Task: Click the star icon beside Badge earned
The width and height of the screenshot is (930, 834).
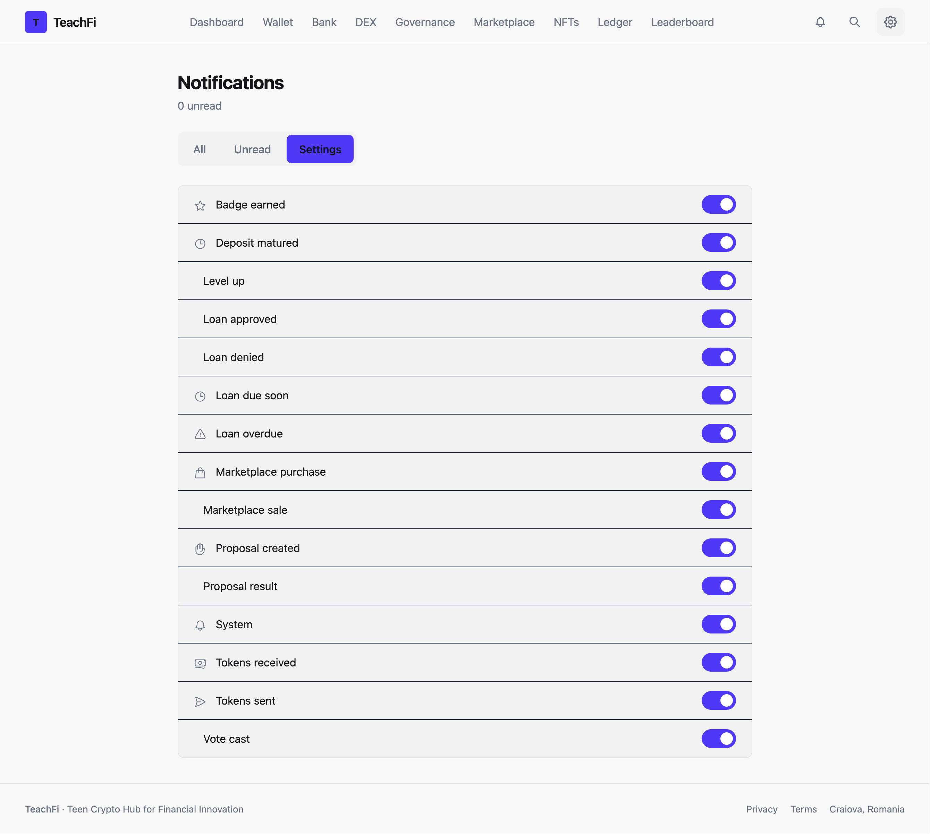Action: click(200, 205)
